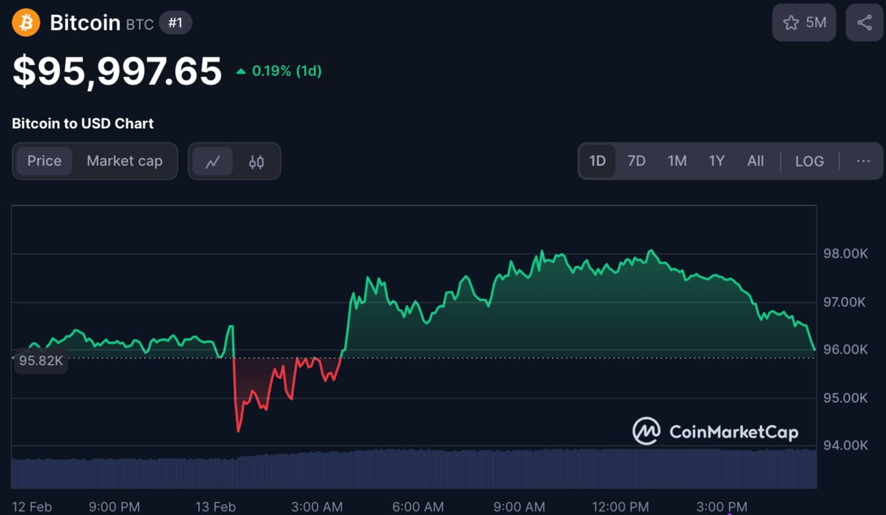This screenshot has width=886, height=515.
Task: Click the 94.00K axis label
Action: tap(846, 446)
